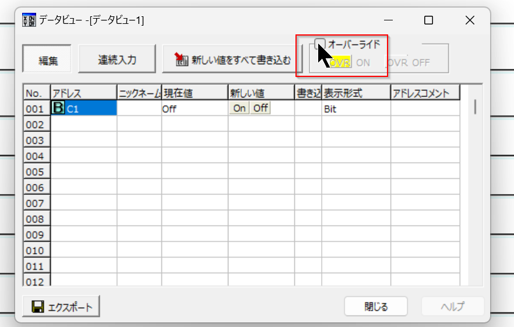Viewport: 514px width, 327px height.
Task: Click the table's vertical scrollbar thumb
Action: 476,107
